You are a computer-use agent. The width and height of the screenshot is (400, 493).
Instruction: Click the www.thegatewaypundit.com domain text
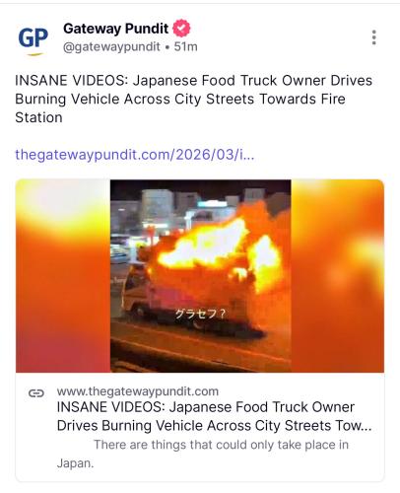[138, 391]
